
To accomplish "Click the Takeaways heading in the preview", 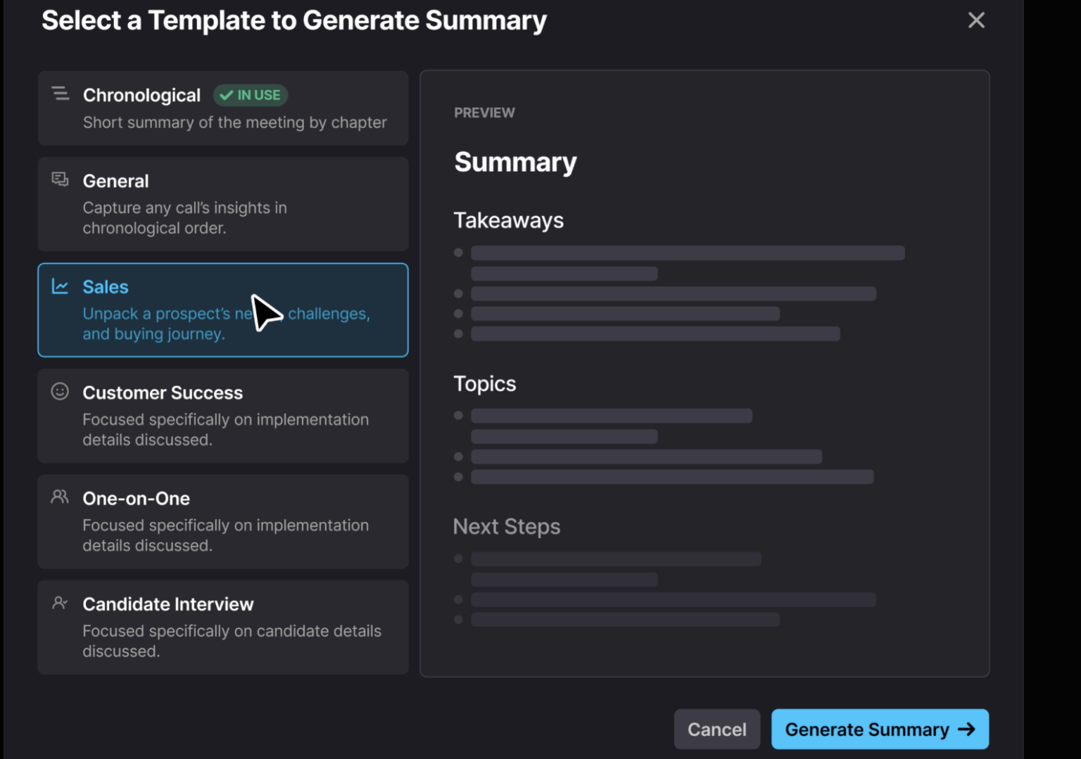I will pos(508,219).
